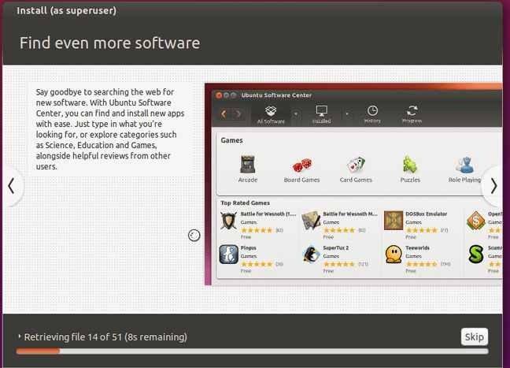This screenshot has width=510, height=368.
Task: Open the Progress refresh-arrows icon
Action: tap(412, 110)
